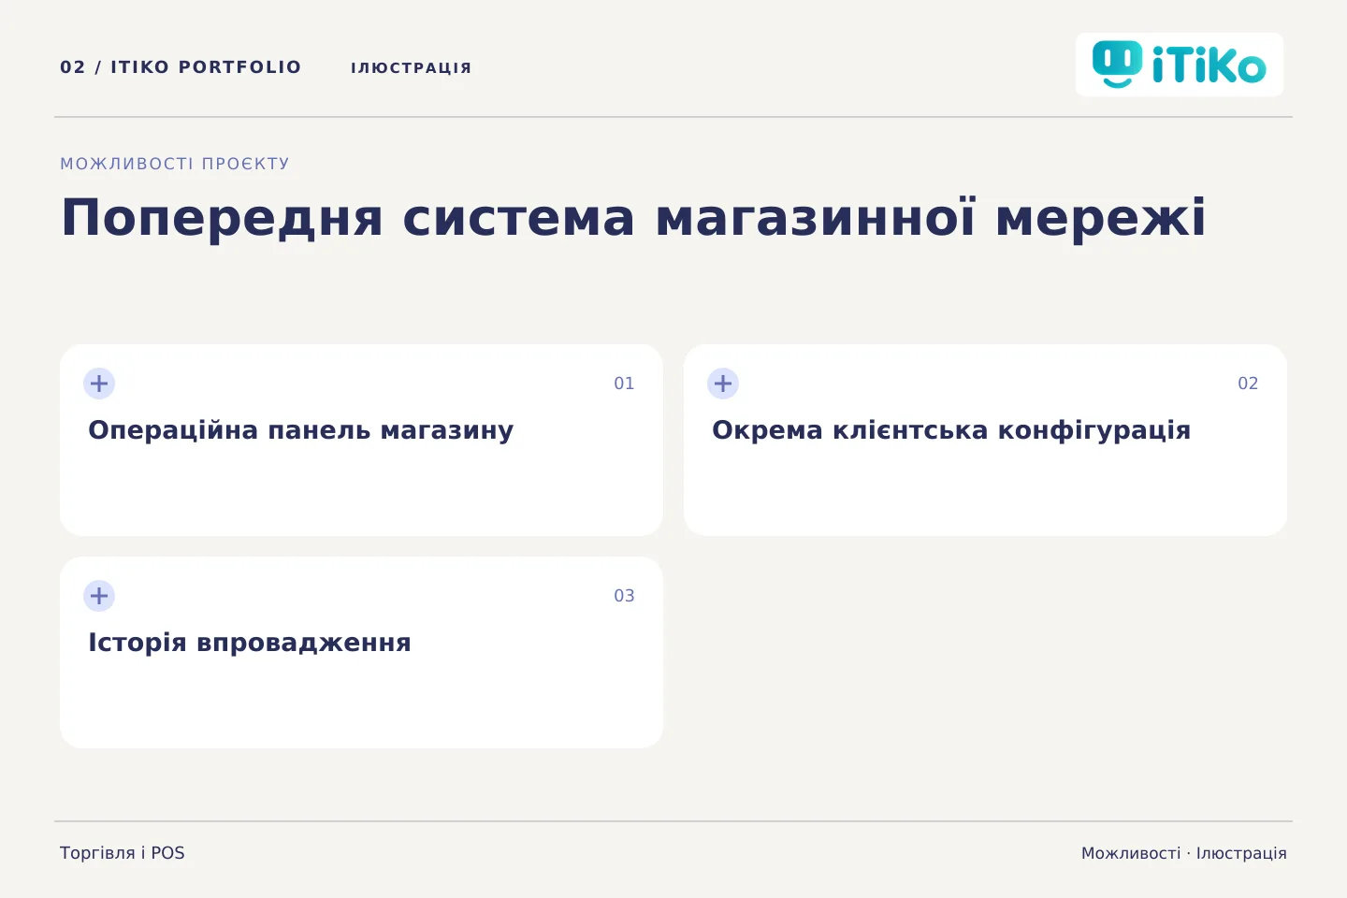Click the iTiKo logo
The image size is (1347, 898).
1180,65
